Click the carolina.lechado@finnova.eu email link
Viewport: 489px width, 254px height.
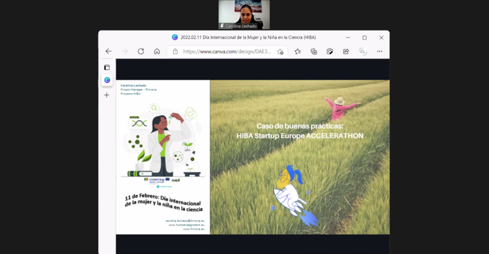point(185,221)
